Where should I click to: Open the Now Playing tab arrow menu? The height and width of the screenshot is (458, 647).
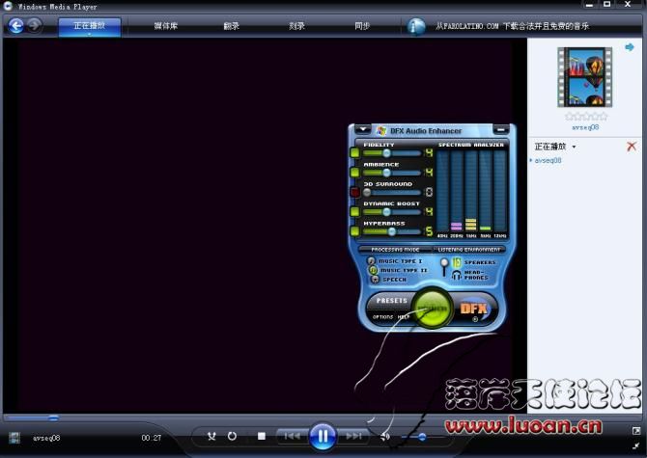(x=89, y=34)
